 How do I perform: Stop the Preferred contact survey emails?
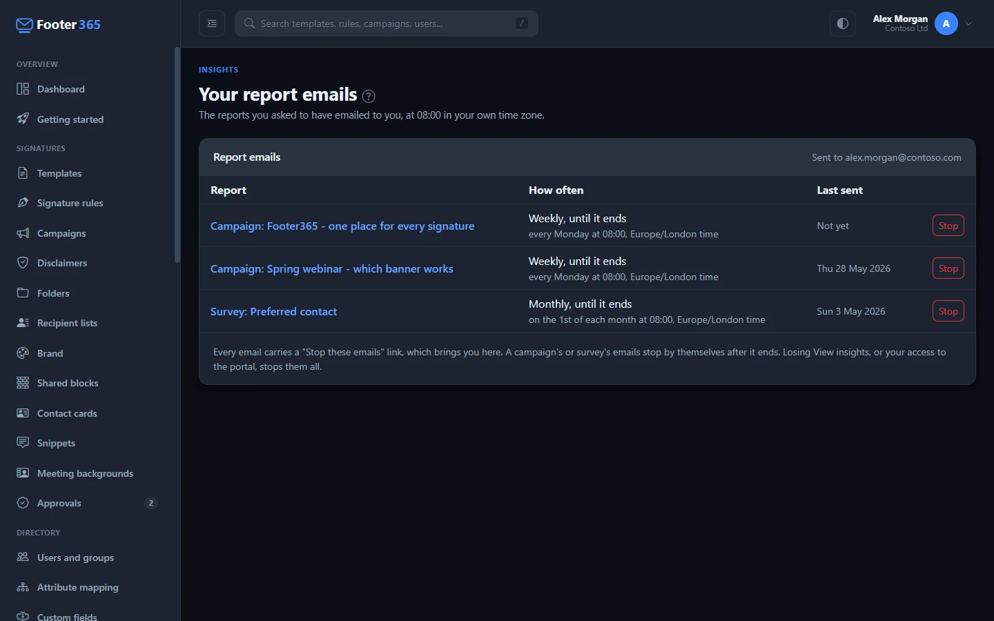pos(948,311)
